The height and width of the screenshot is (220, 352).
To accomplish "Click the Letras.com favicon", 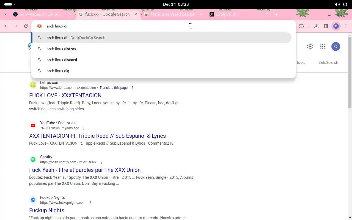I will (33, 85).
